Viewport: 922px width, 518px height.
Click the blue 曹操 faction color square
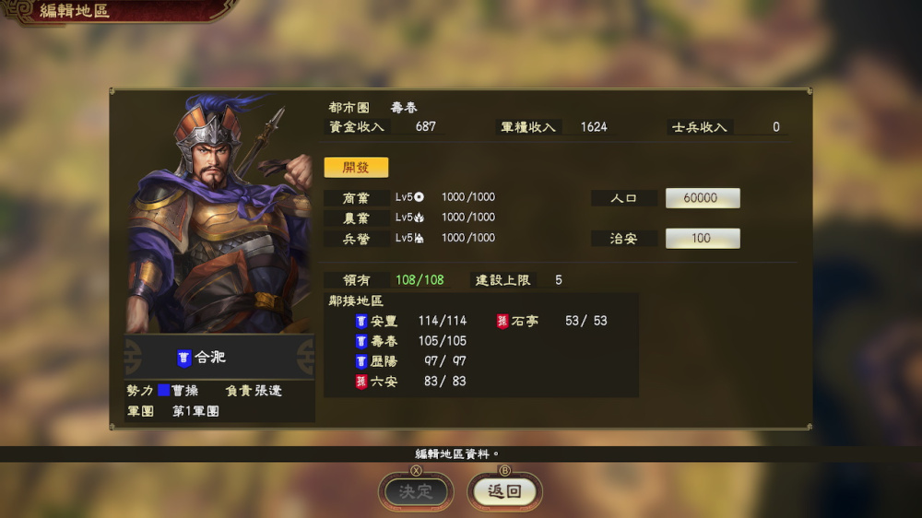click(163, 391)
